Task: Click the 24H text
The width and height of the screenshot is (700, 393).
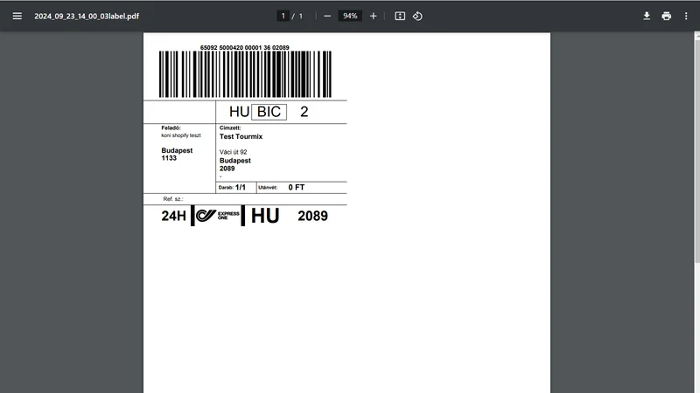Action: point(173,216)
